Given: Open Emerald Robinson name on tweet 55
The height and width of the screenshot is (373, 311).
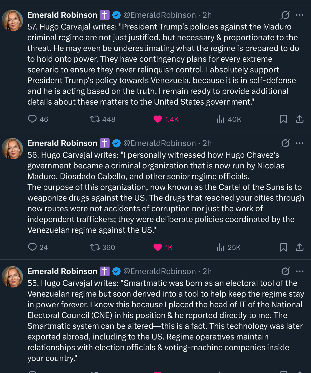Looking at the screenshot, I should pos(62,271).
